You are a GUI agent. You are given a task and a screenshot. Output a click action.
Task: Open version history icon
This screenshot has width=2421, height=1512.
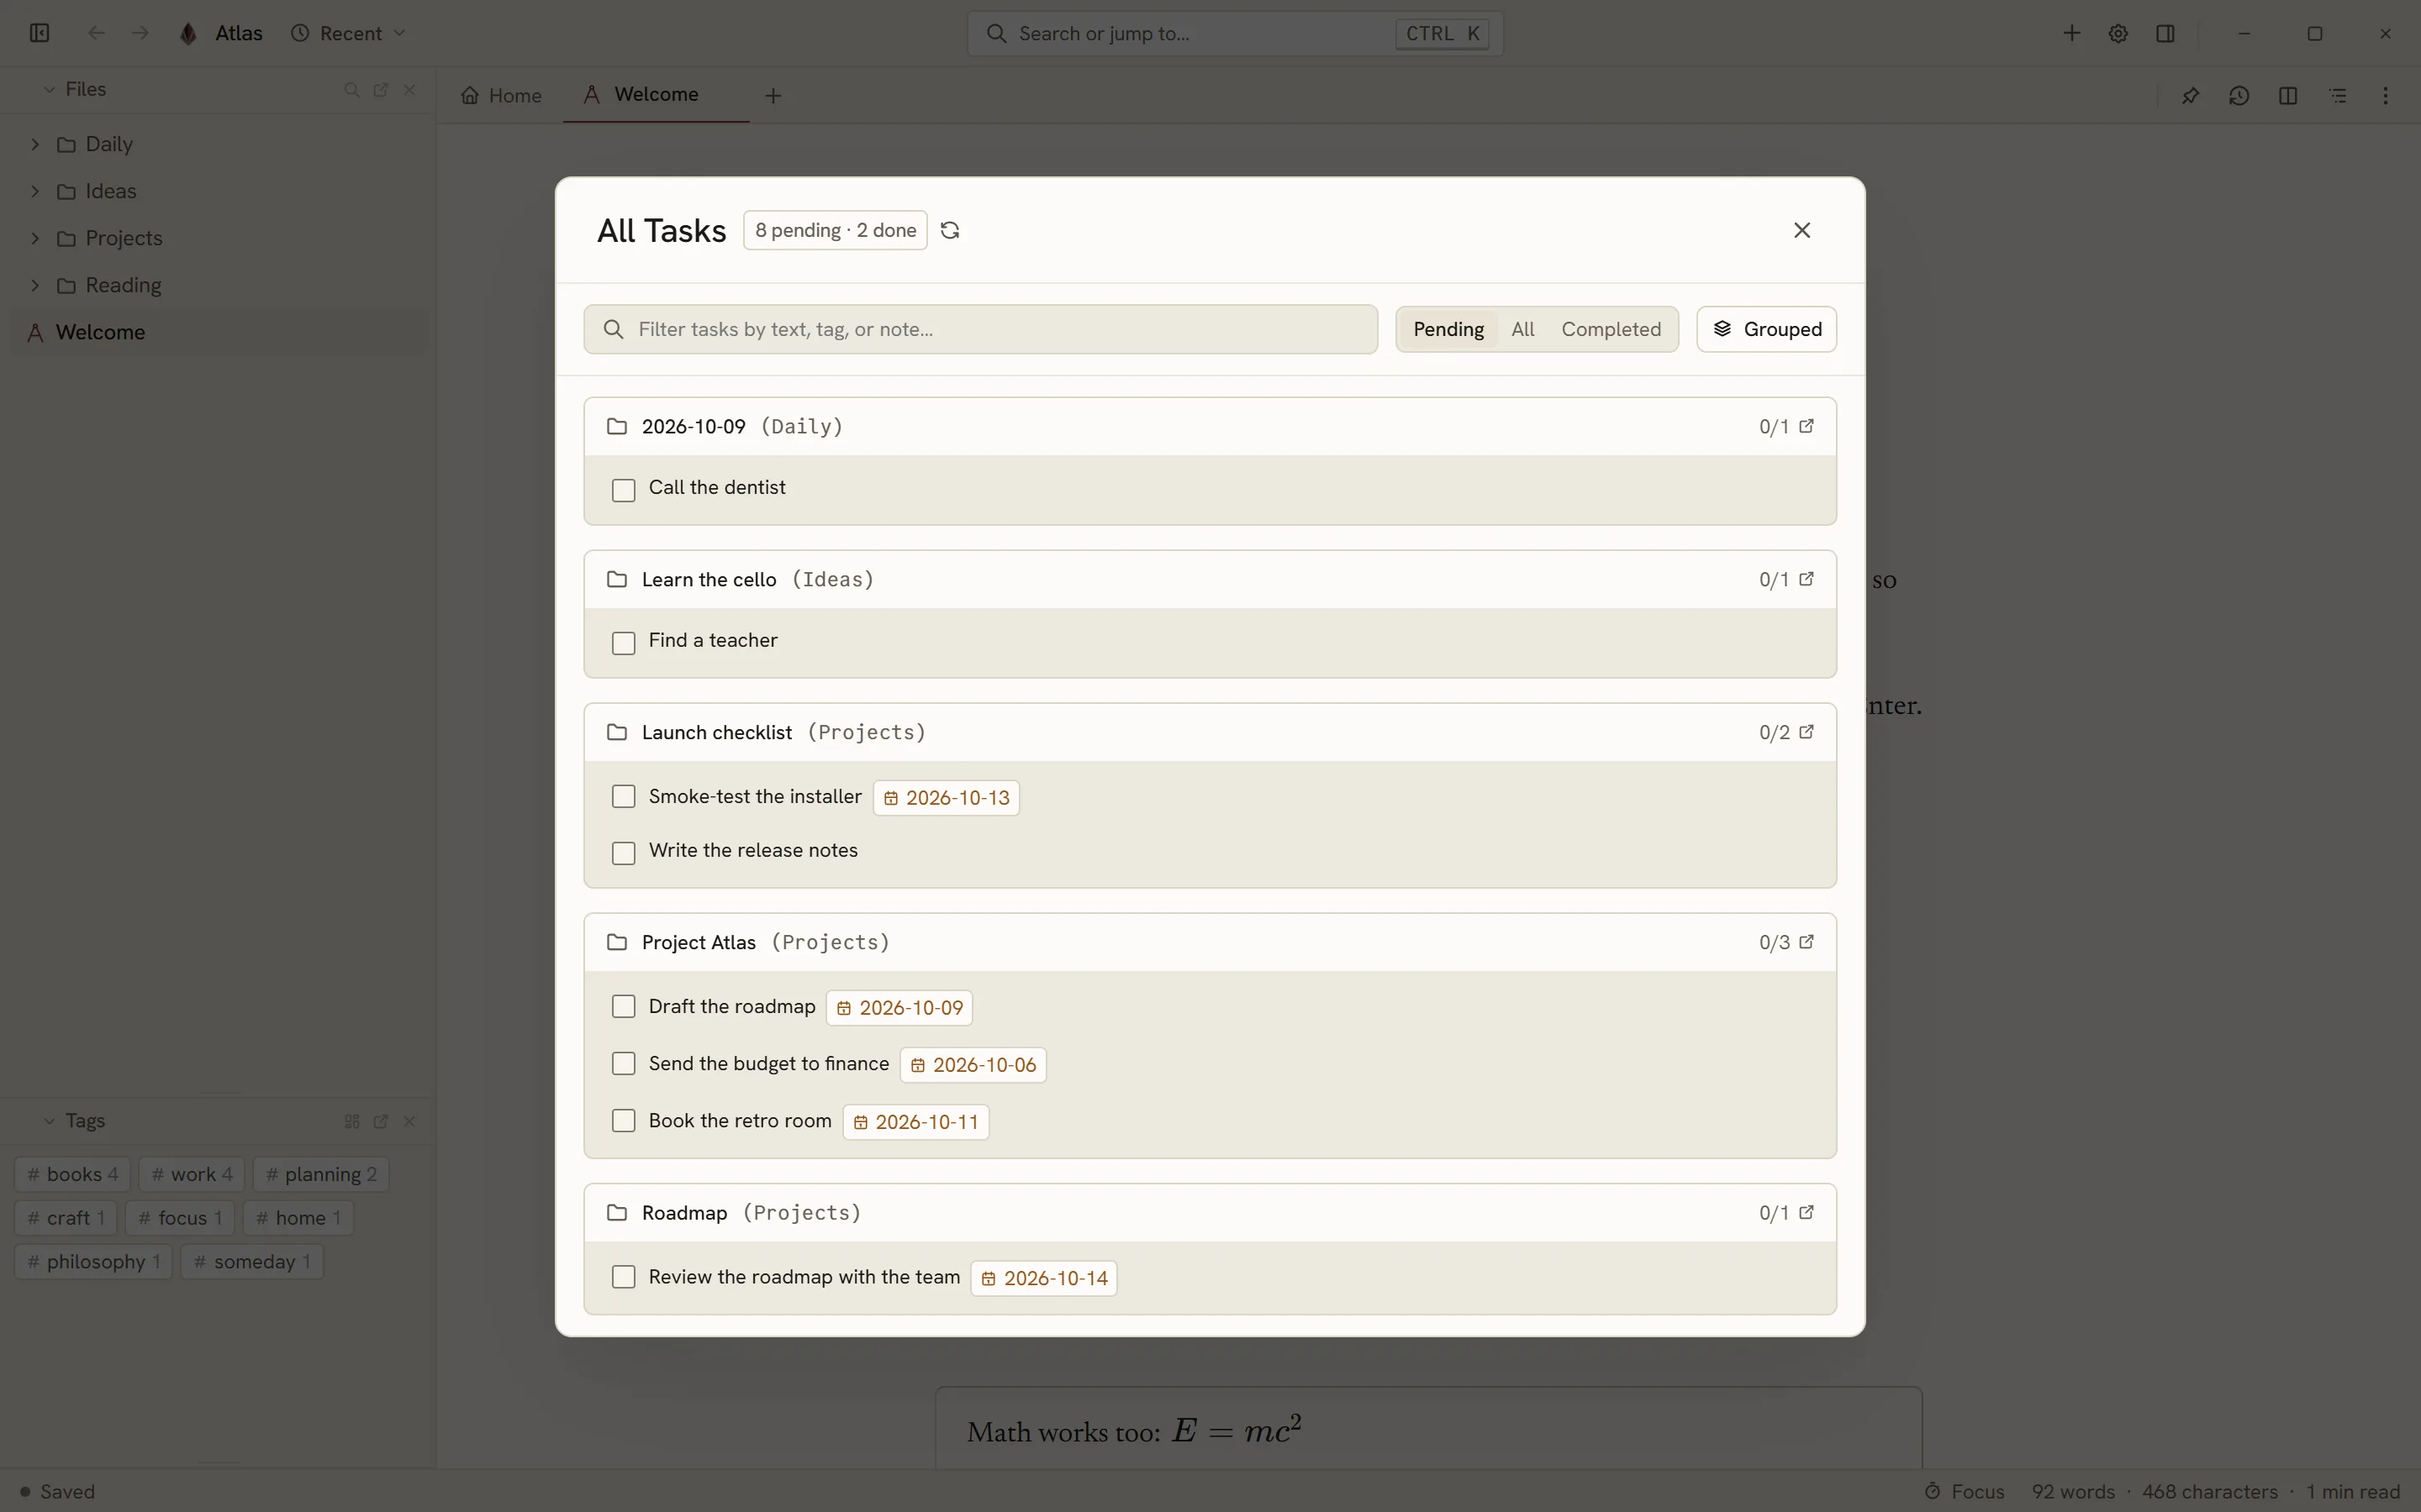2239,95
